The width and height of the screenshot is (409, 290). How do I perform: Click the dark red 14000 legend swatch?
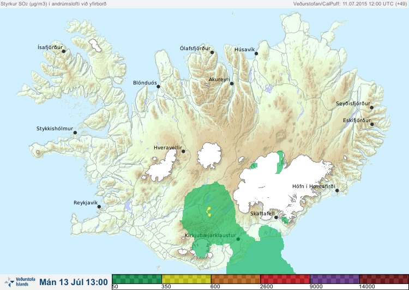coord(384,279)
